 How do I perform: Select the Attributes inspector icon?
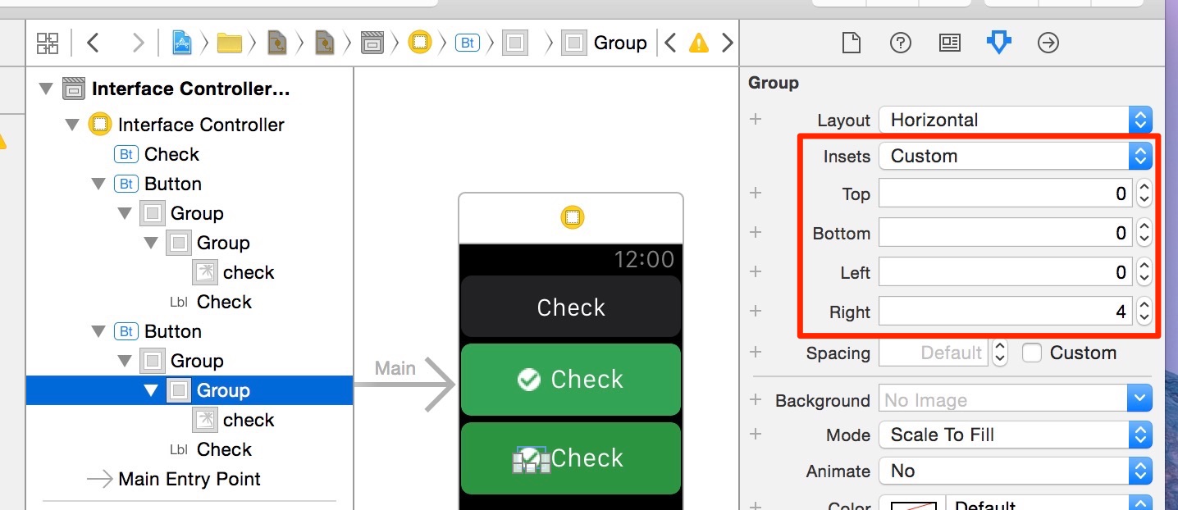pos(998,43)
